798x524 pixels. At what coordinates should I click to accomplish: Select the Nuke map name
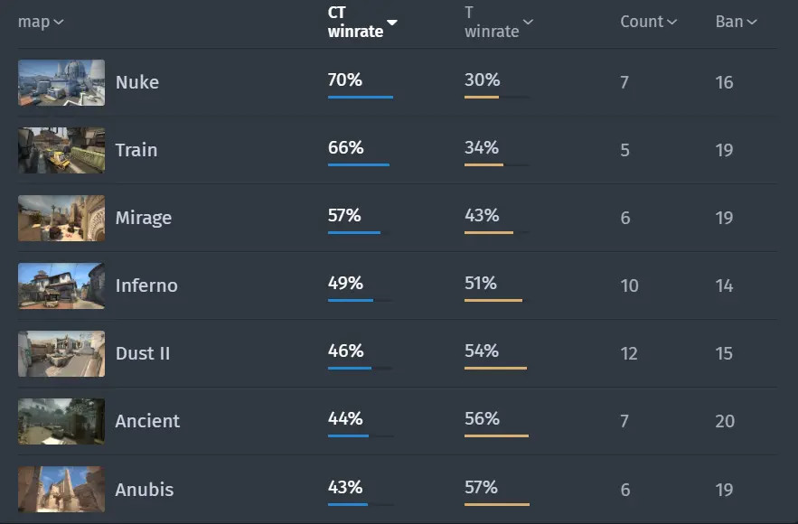(136, 82)
